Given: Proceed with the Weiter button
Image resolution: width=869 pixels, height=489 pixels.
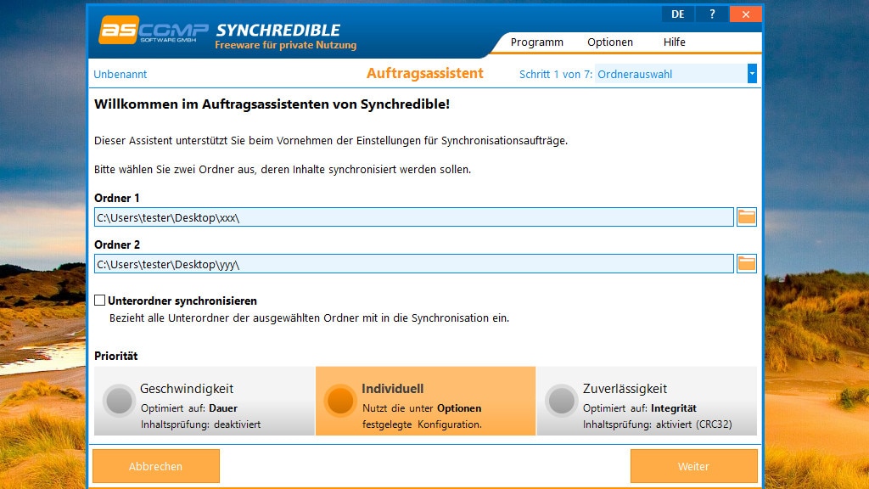Looking at the screenshot, I should 694,466.
